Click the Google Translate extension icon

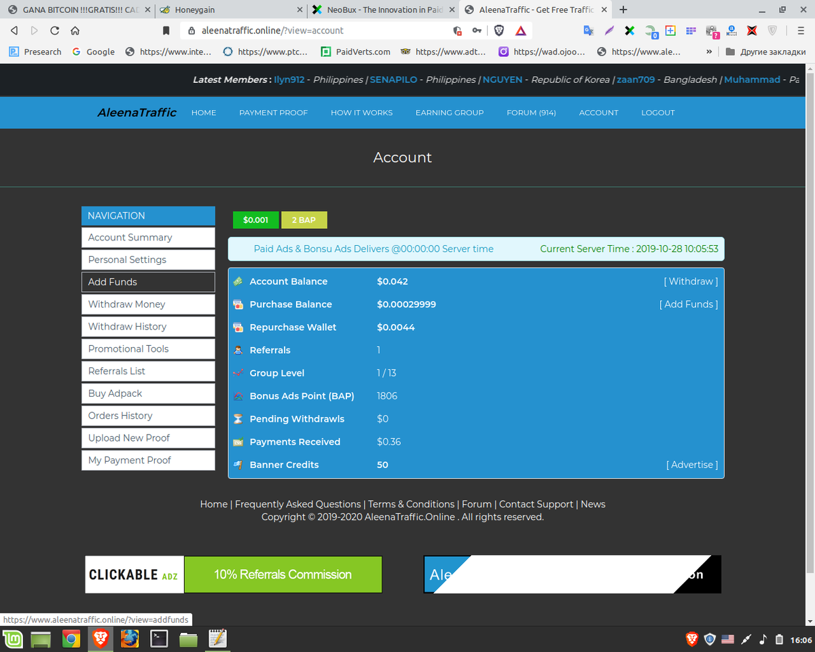pos(589,31)
